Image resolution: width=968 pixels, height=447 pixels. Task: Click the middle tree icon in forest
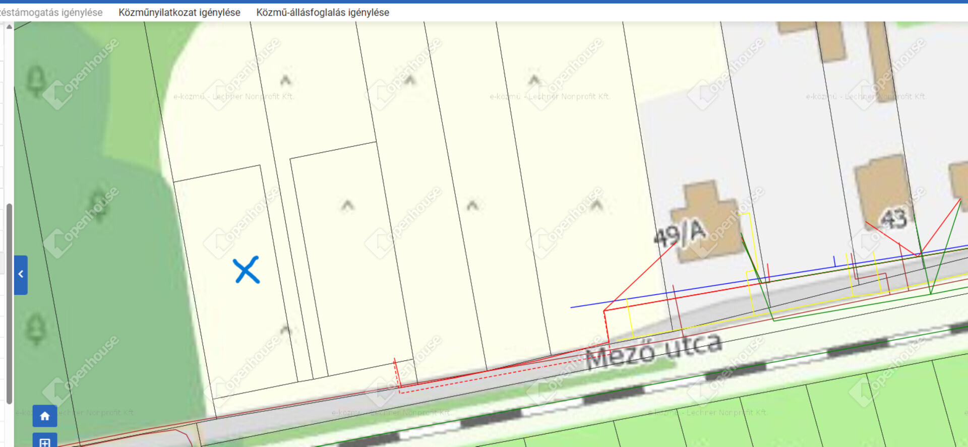(x=99, y=205)
